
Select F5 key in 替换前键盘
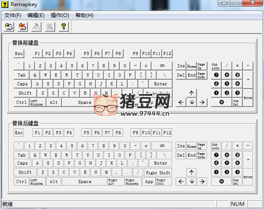pos(87,54)
